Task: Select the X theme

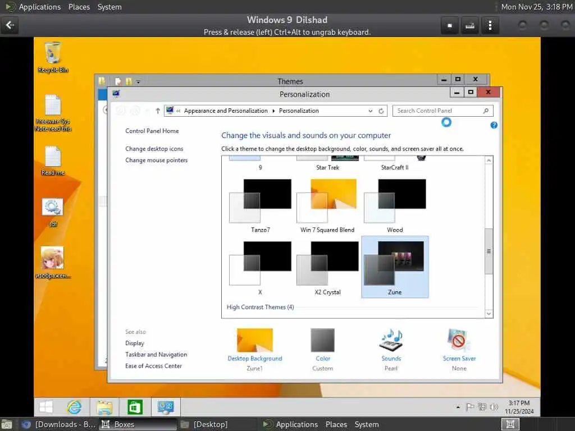Action: 261,268
